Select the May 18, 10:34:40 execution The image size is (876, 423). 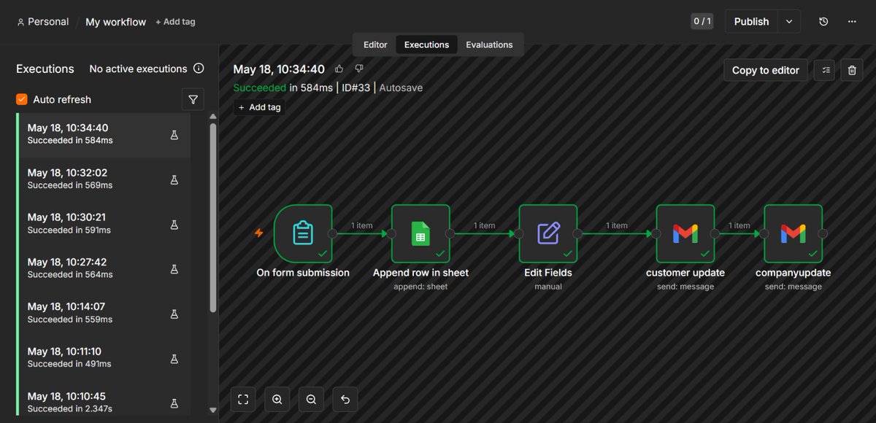click(104, 135)
